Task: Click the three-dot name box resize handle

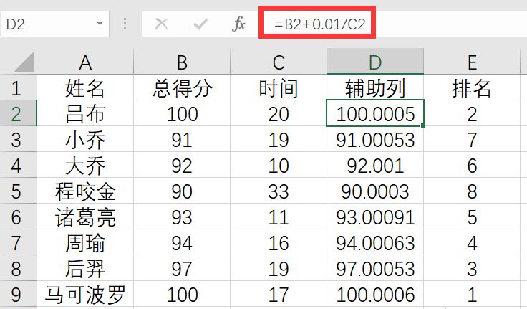Action: pos(126,24)
